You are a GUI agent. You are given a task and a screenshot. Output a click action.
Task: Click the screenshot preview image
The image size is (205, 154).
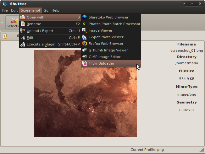[x=85, y=104]
